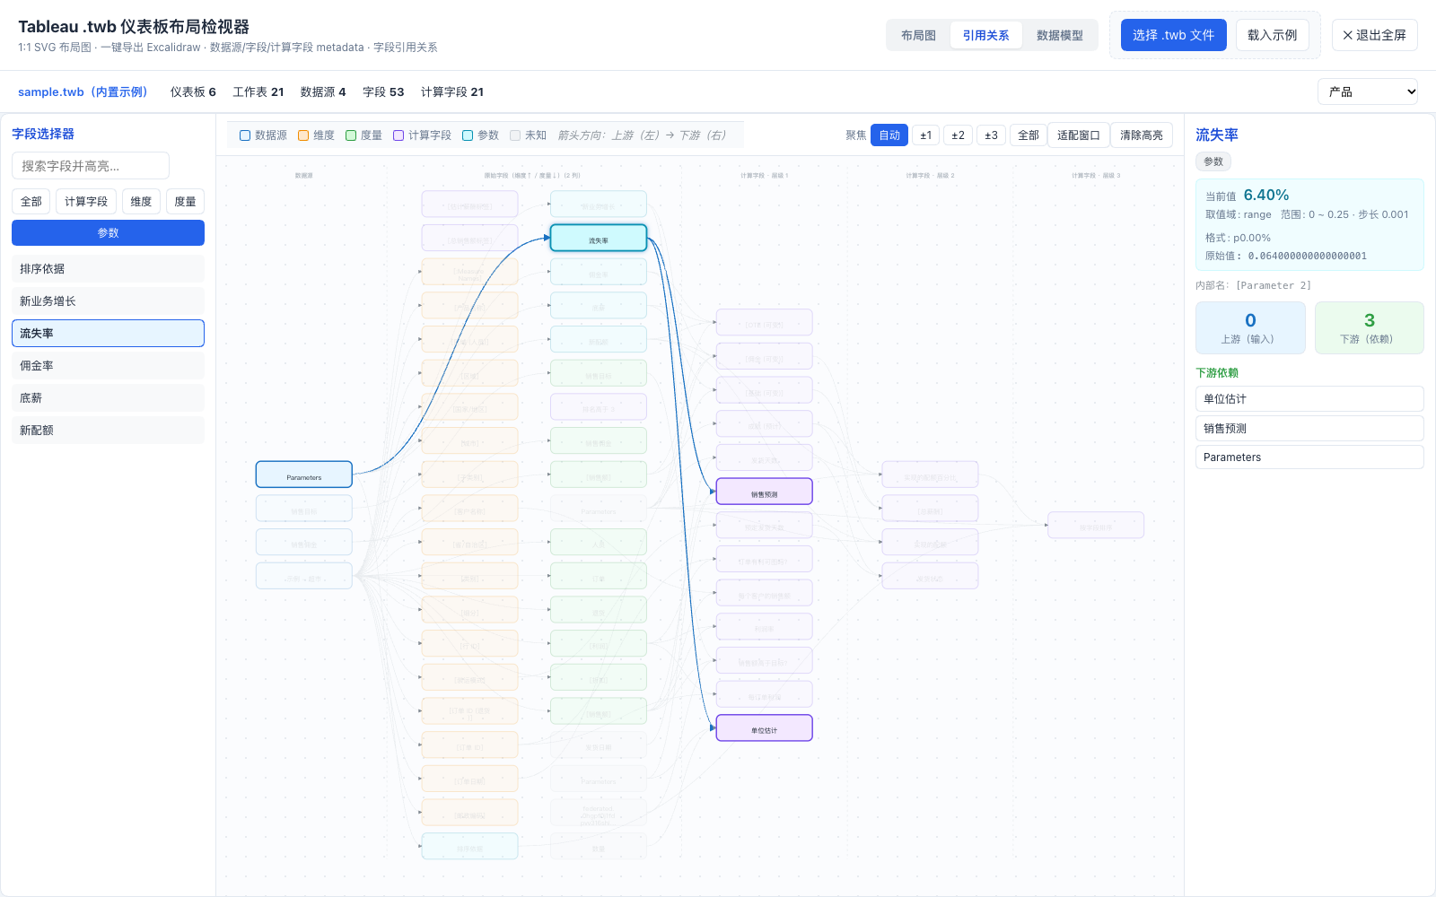Image resolution: width=1436 pixels, height=897 pixels.
Task: Open the 产品 dropdown selector
Action: tap(1368, 91)
